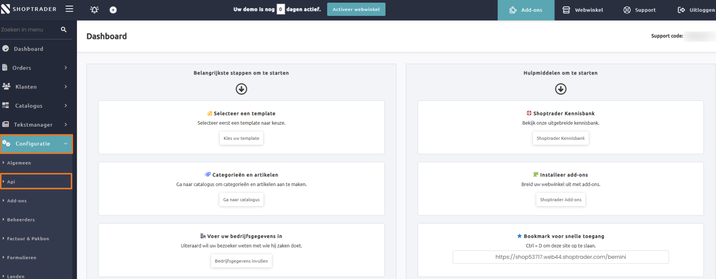Click the demo days-remaining counter

point(280,9)
